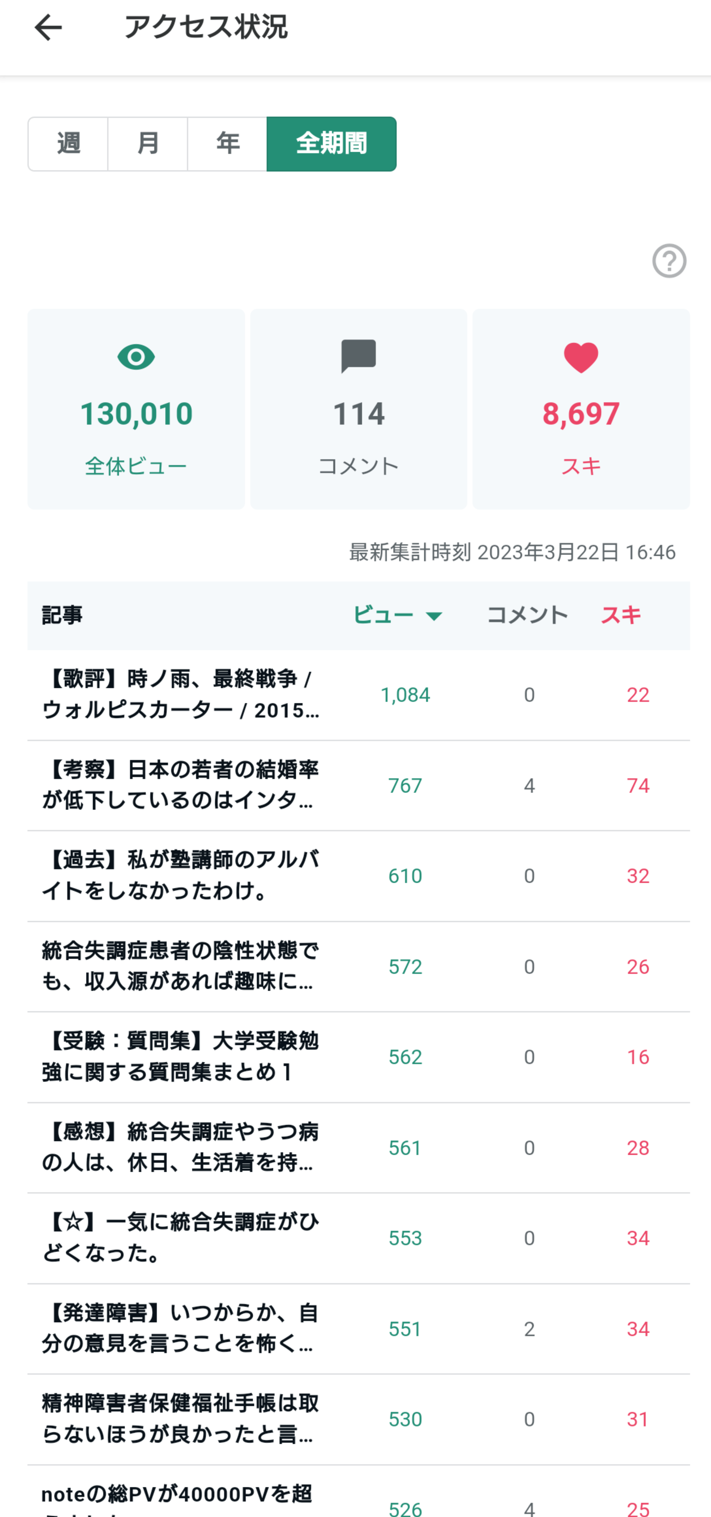
Task: Tap the back arrow icon
Action: [x=48, y=27]
